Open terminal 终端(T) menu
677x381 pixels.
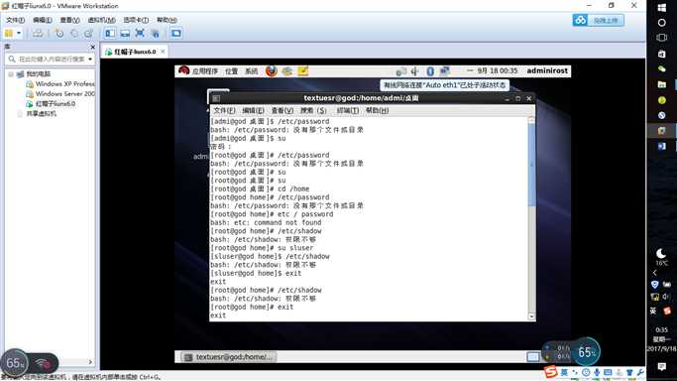(x=348, y=110)
